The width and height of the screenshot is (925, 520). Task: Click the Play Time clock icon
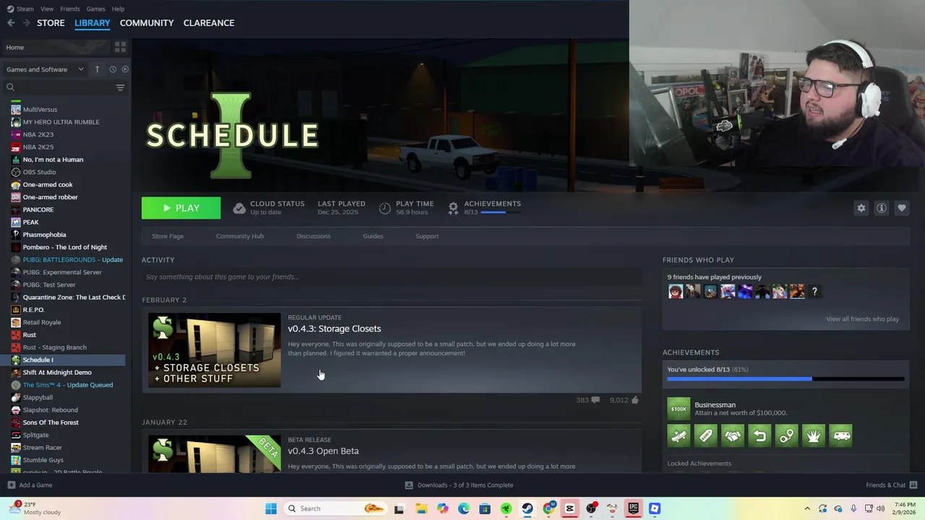click(x=384, y=208)
